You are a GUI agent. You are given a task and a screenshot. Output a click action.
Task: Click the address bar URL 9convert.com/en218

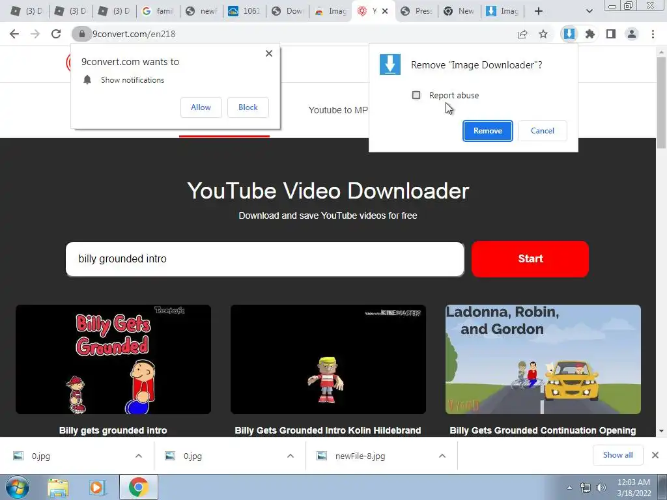(134, 34)
